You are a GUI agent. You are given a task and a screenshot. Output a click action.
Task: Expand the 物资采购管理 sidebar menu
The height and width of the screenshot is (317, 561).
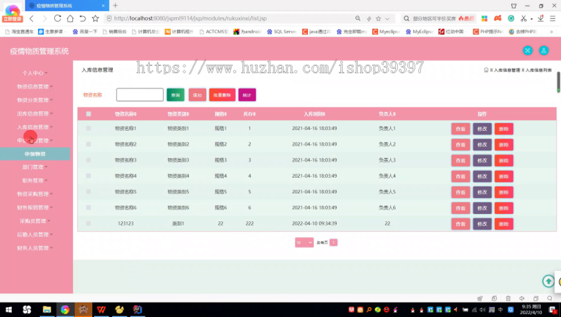pos(35,194)
